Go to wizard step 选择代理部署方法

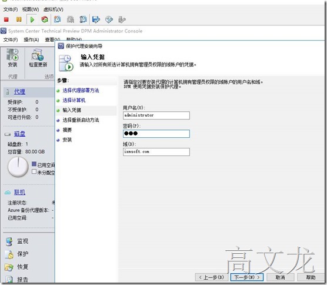(x=81, y=91)
